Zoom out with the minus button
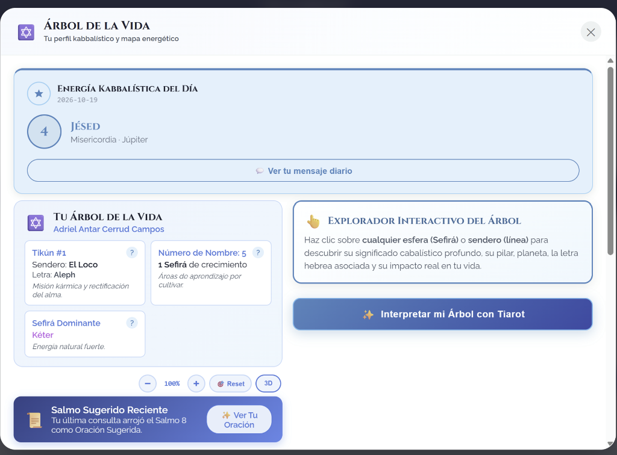The image size is (617, 455). pos(148,383)
